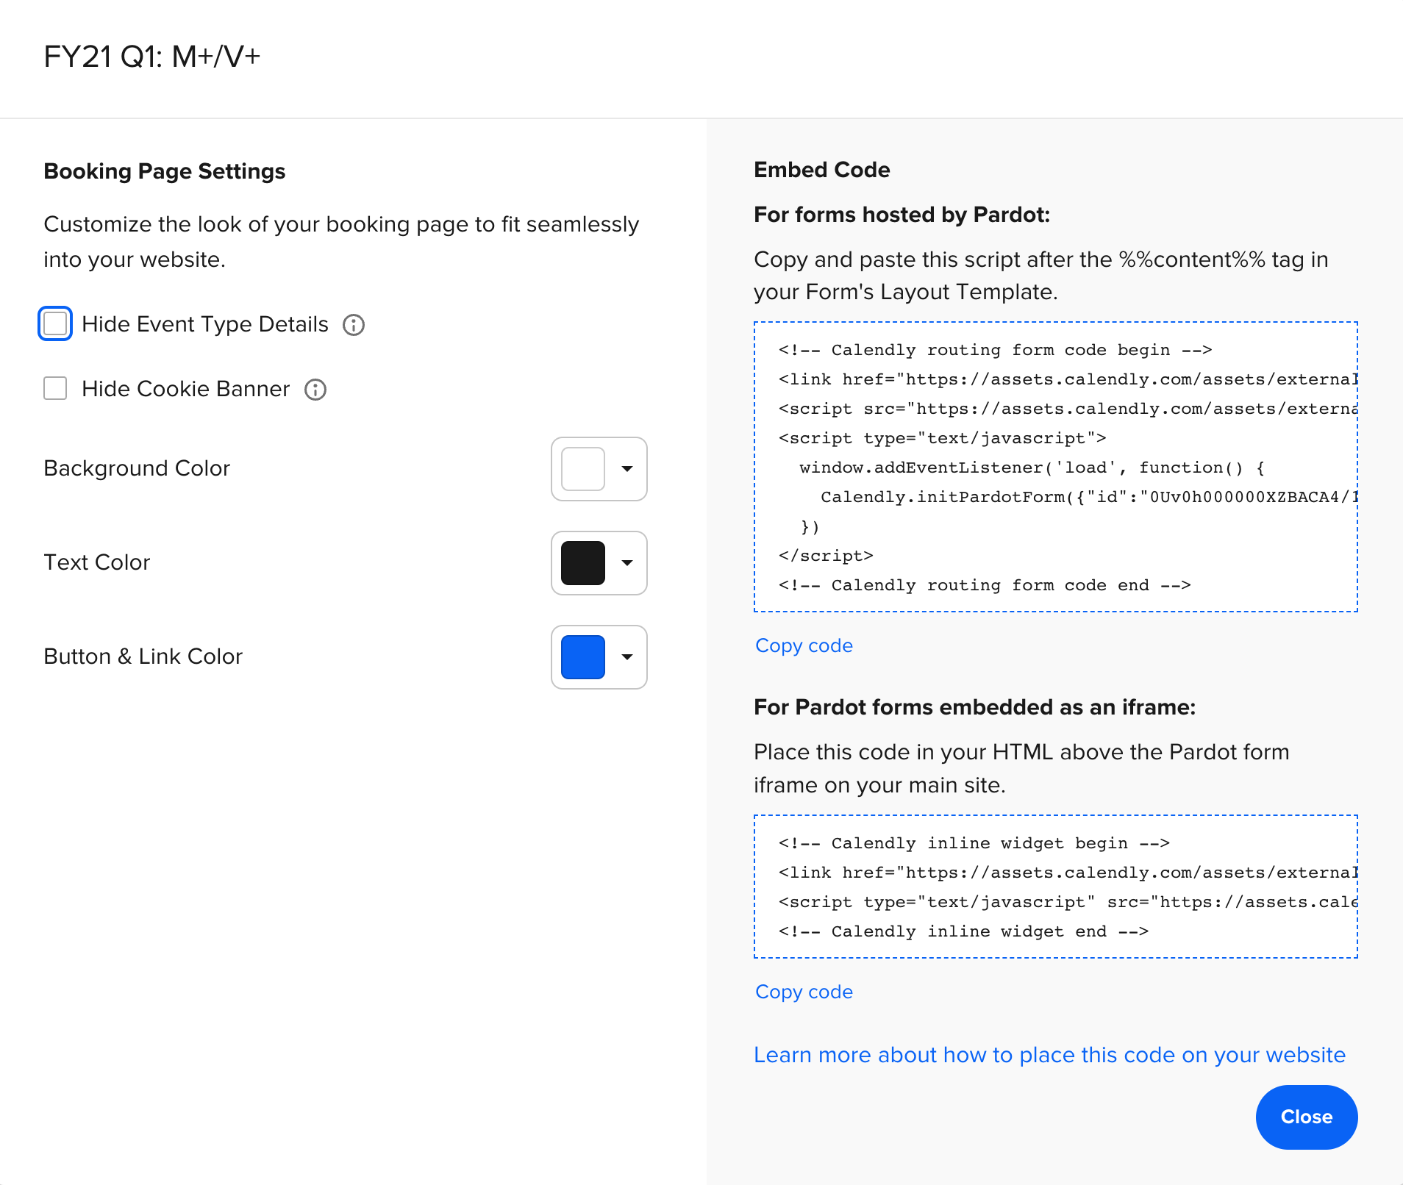Click the white Background Color swatch
This screenshot has width=1403, height=1185.
583,469
